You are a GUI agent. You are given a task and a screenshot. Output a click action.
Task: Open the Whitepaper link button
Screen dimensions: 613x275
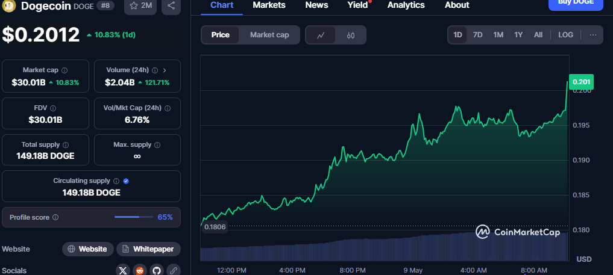148,249
